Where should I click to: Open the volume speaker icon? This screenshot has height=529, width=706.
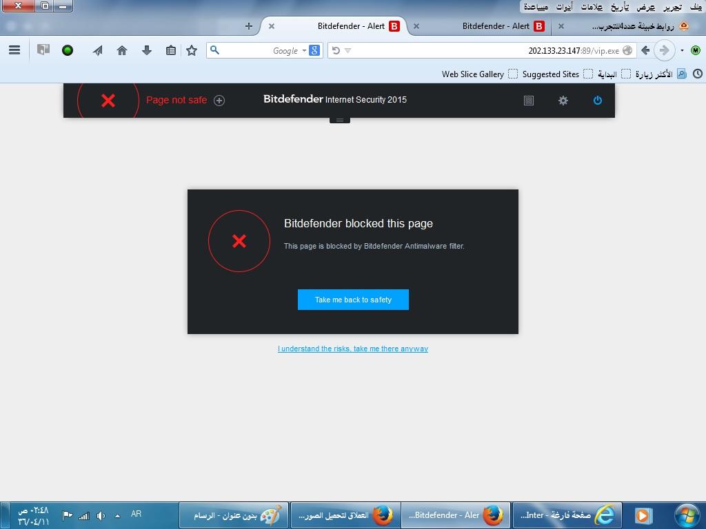(101, 515)
